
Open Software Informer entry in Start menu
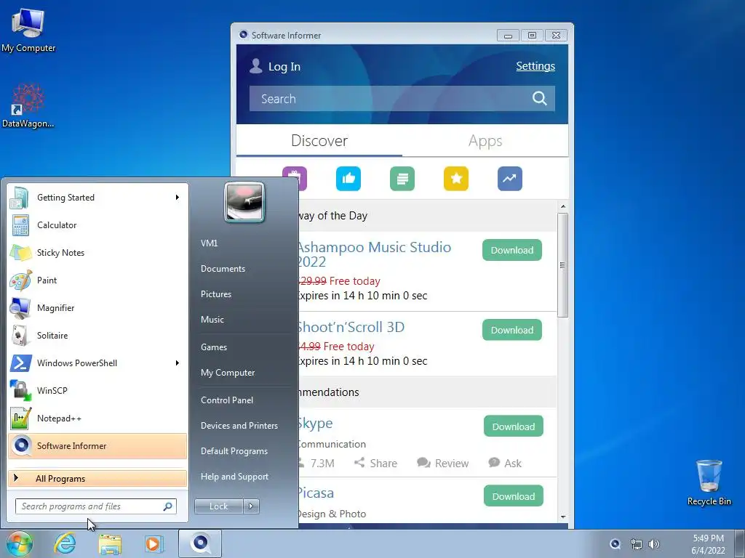[97, 445]
